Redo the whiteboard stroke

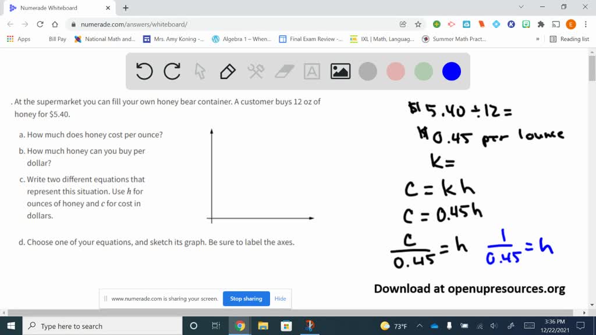click(172, 72)
